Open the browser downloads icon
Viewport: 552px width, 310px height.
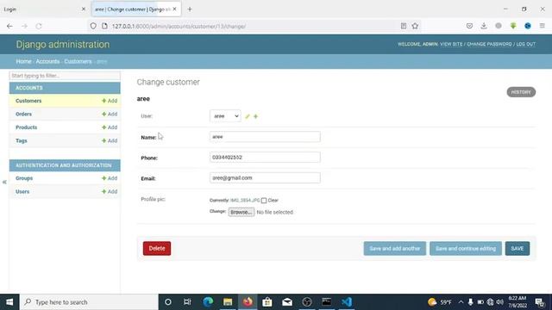tap(484, 26)
